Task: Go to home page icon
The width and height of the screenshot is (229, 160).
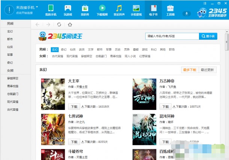Action: (x=70, y=25)
